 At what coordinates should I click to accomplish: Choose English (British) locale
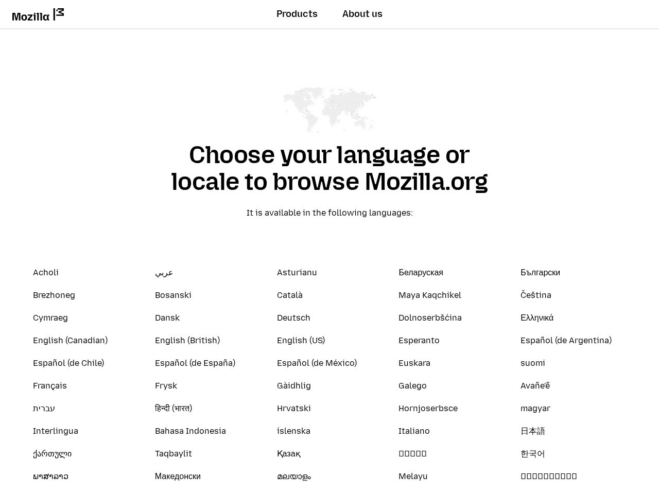(187, 340)
